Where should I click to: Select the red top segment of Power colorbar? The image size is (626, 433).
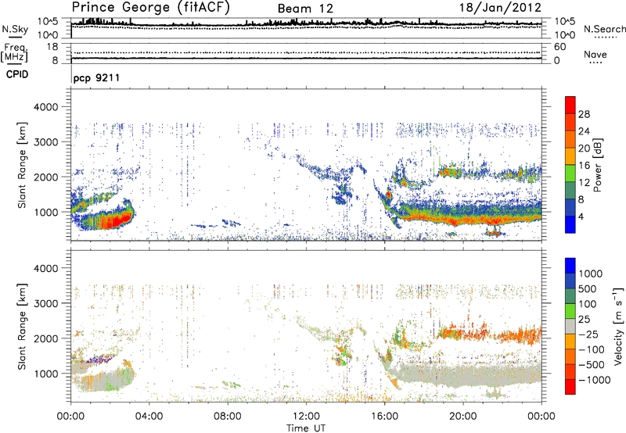point(570,105)
